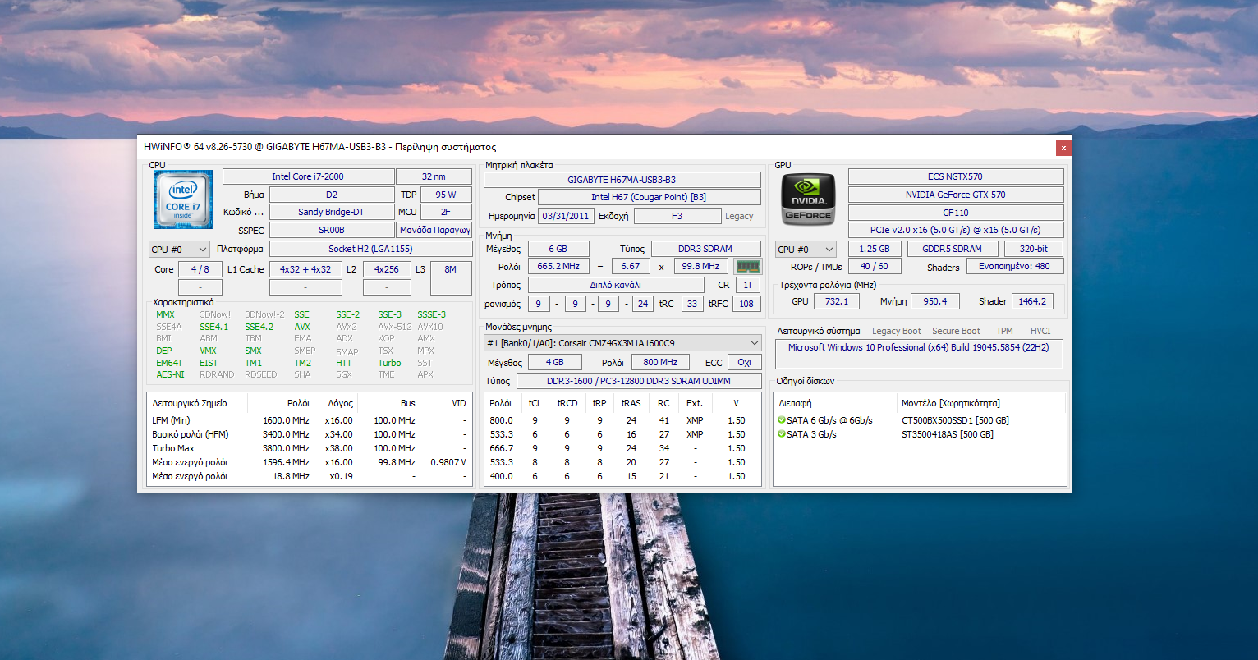Click the Ενοποιημένο: 480 shaders field
Screen dimensions: 1258x660
pyautogui.click(x=1015, y=267)
